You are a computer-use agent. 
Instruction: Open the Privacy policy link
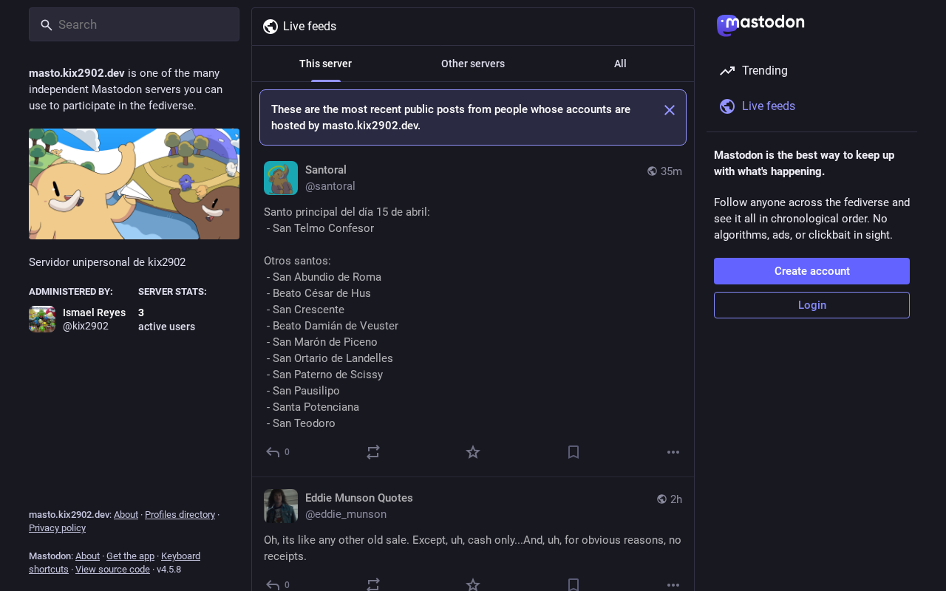[x=57, y=528]
